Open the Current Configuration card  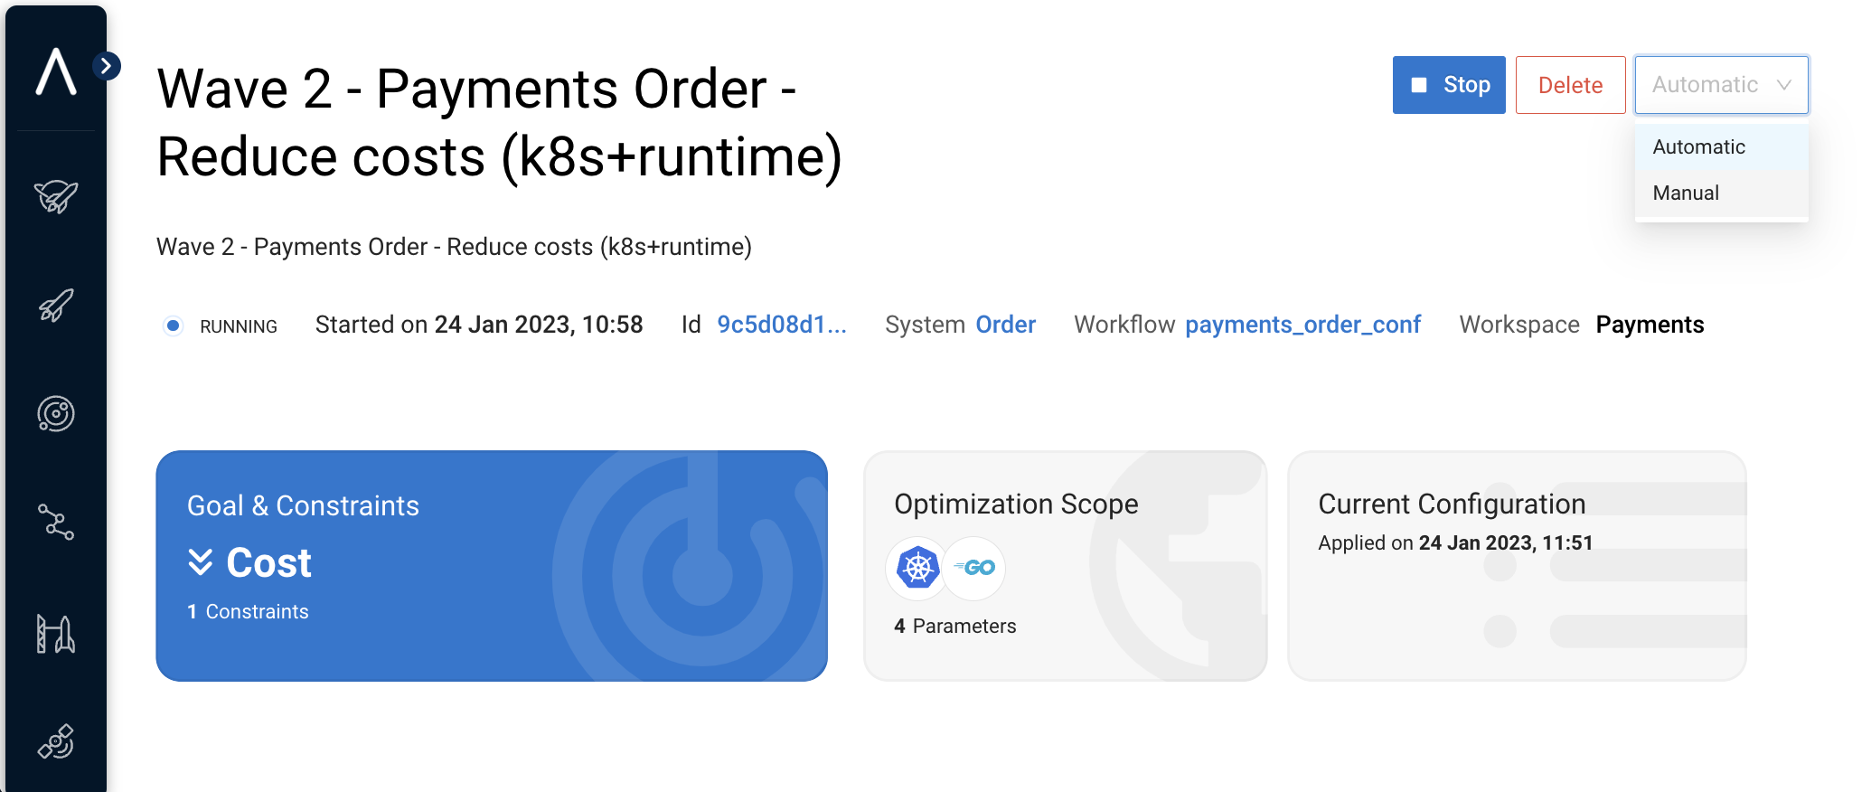coord(1516,566)
